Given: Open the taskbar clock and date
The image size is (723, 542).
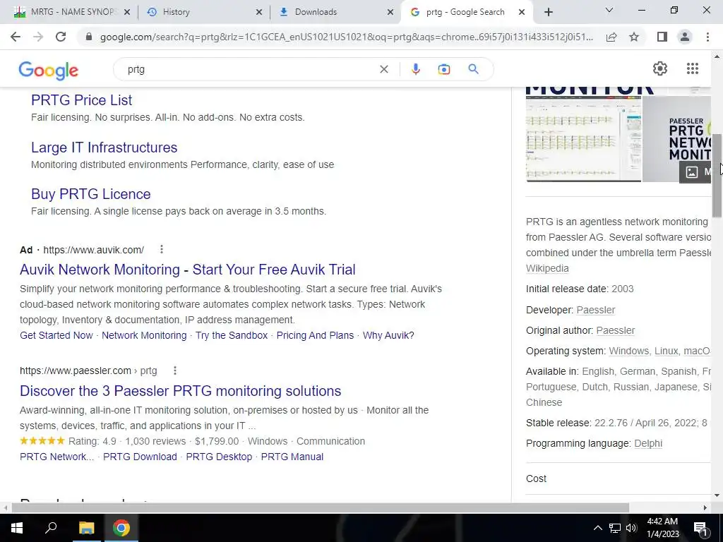Looking at the screenshot, I should (662, 528).
